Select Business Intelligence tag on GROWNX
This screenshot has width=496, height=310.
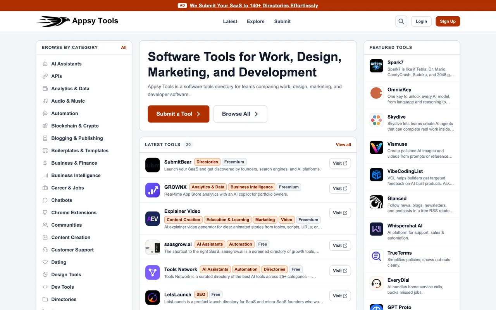coord(251,187)
